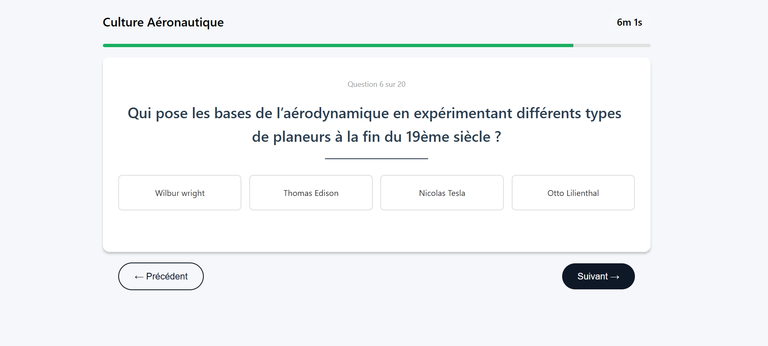Screen dimensions: 768x346
Task: Choose Thomas Edison as the answer
Action: click(x=311, y=193)
